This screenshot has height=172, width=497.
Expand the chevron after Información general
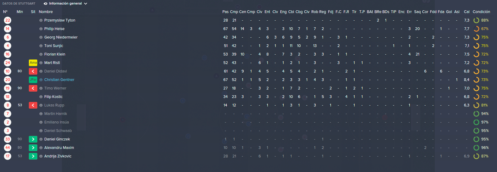[86, 4]
